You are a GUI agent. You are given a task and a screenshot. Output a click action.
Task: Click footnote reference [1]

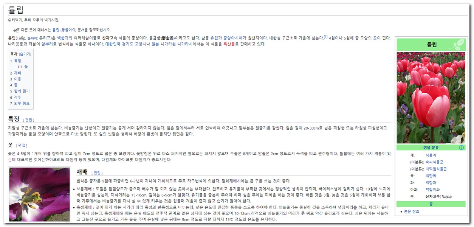pyautogui.click(x=325, y=37)
